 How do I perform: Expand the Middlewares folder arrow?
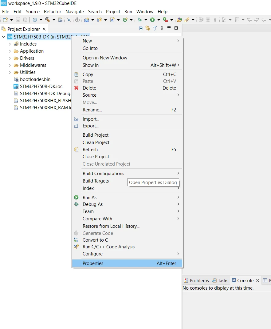pos(10,65)
